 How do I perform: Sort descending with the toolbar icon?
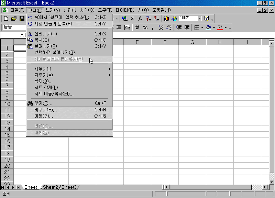tap(156, 19)
